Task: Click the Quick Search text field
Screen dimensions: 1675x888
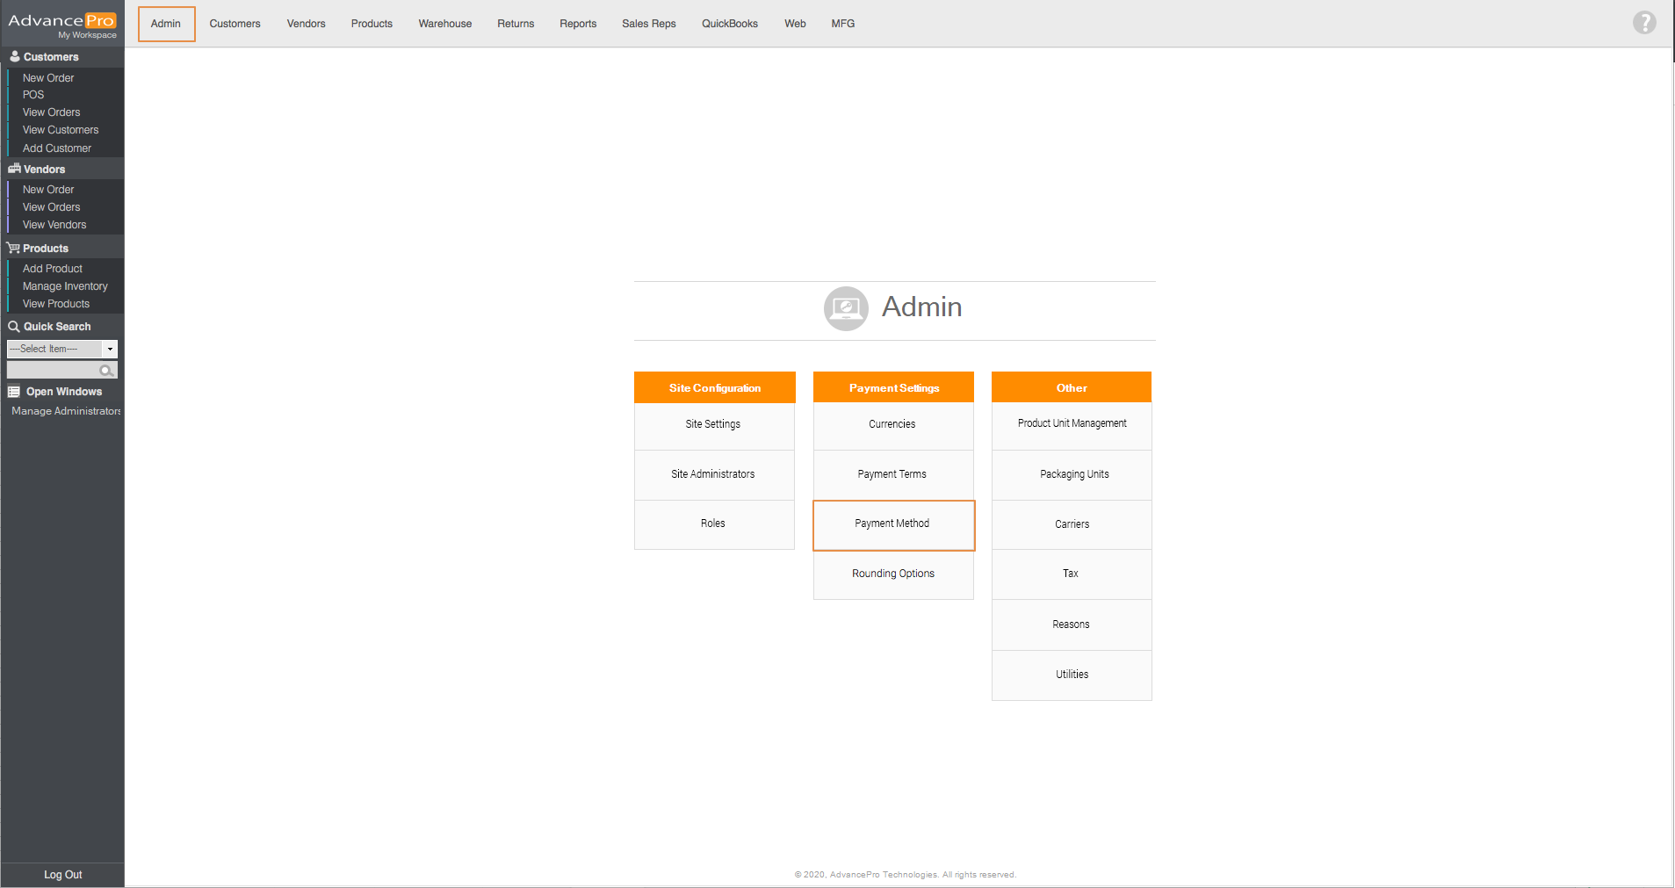Action: [53, 371]
